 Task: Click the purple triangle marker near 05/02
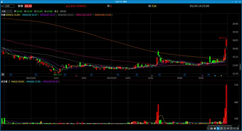[x=202, y=76]
